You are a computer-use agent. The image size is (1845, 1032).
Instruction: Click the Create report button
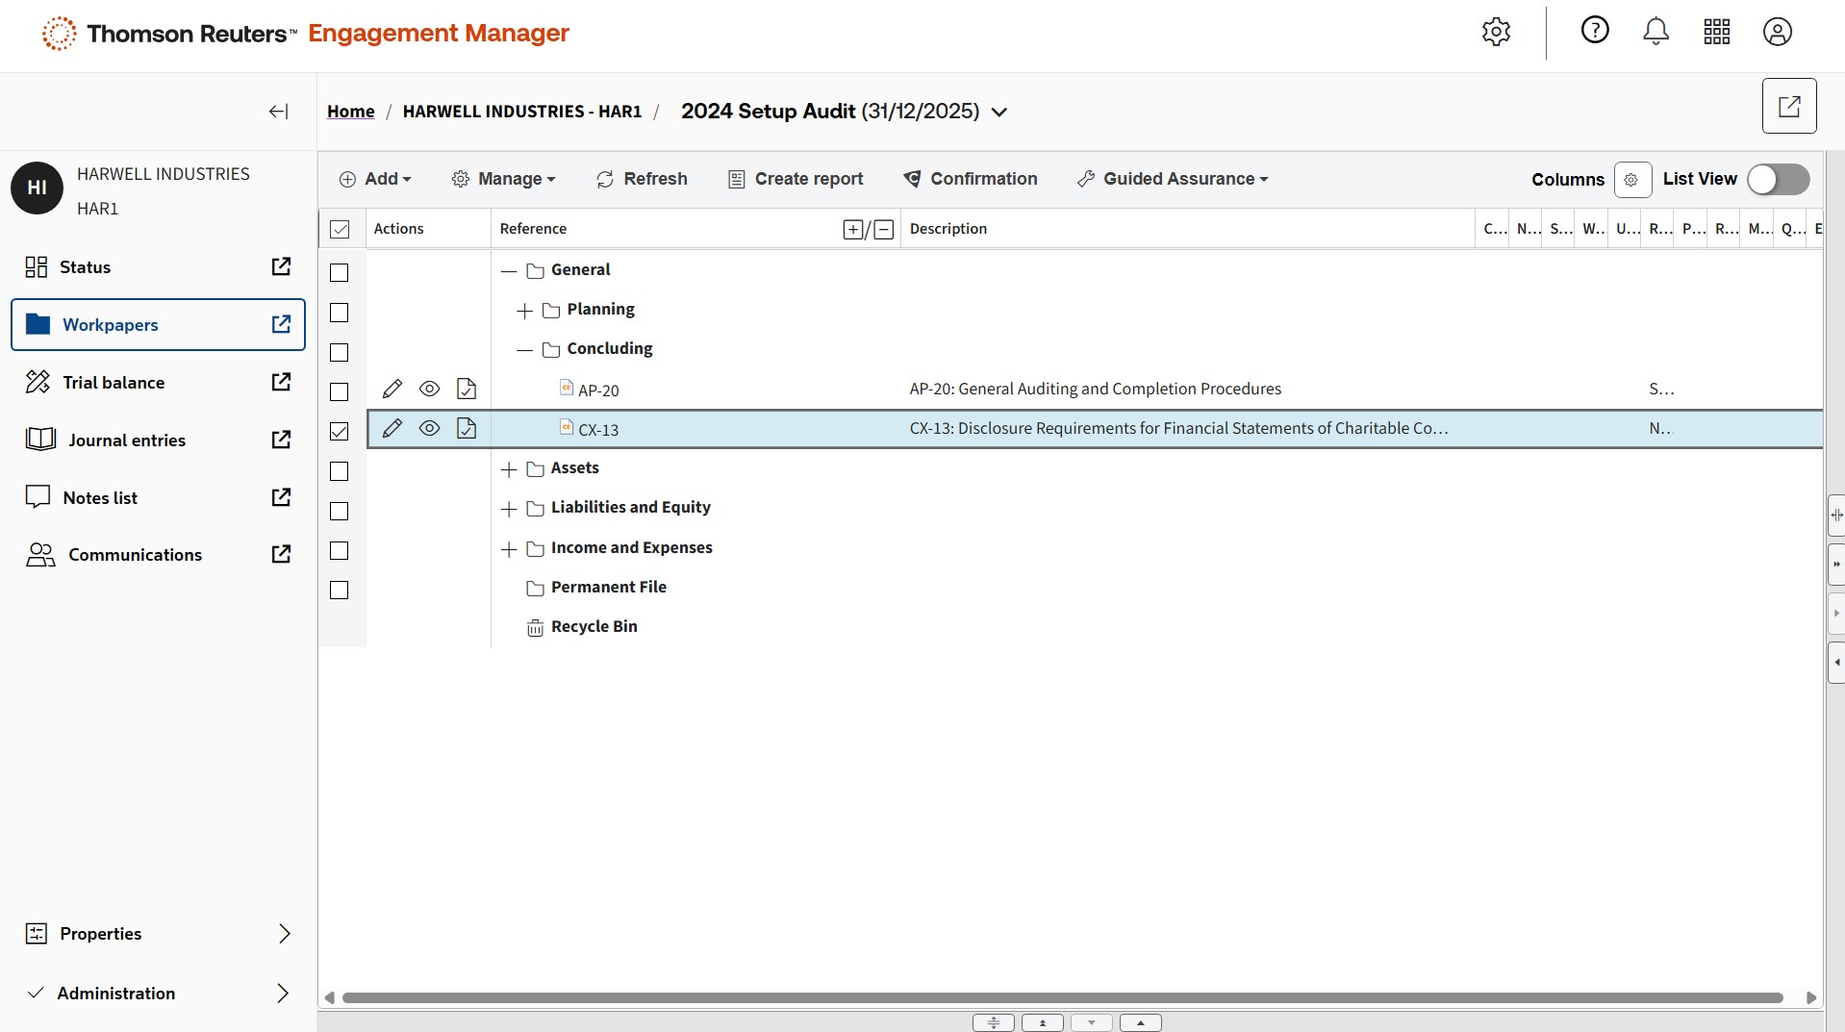click(x=796, y=179)
